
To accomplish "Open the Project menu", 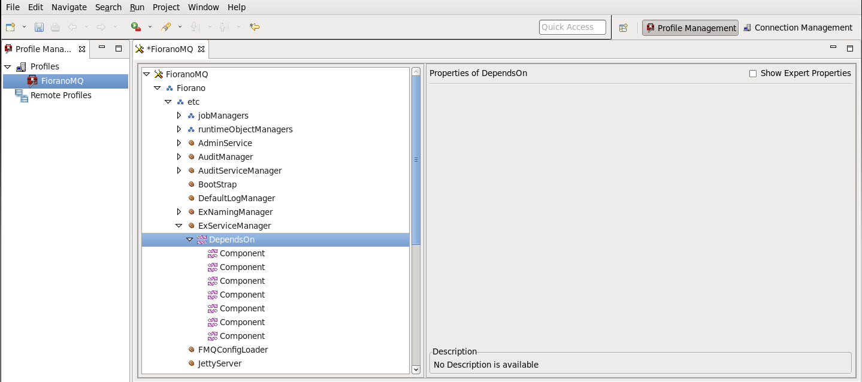I will (x=166, y=7).
